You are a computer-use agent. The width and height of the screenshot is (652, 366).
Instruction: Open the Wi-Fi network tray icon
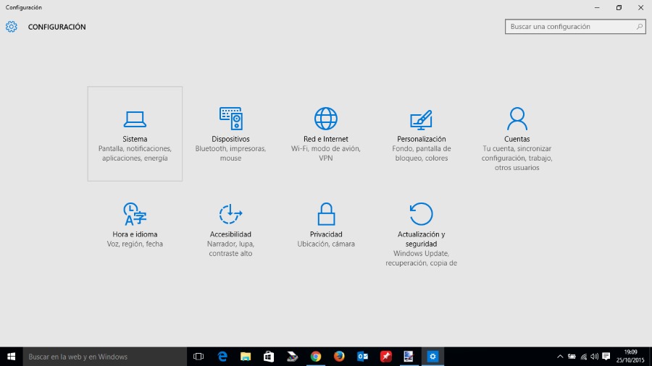(x=584, y=357)
